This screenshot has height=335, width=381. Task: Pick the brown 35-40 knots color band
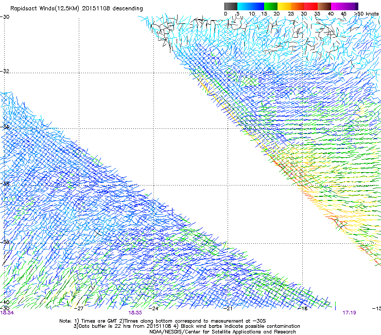tap(324, 6)
